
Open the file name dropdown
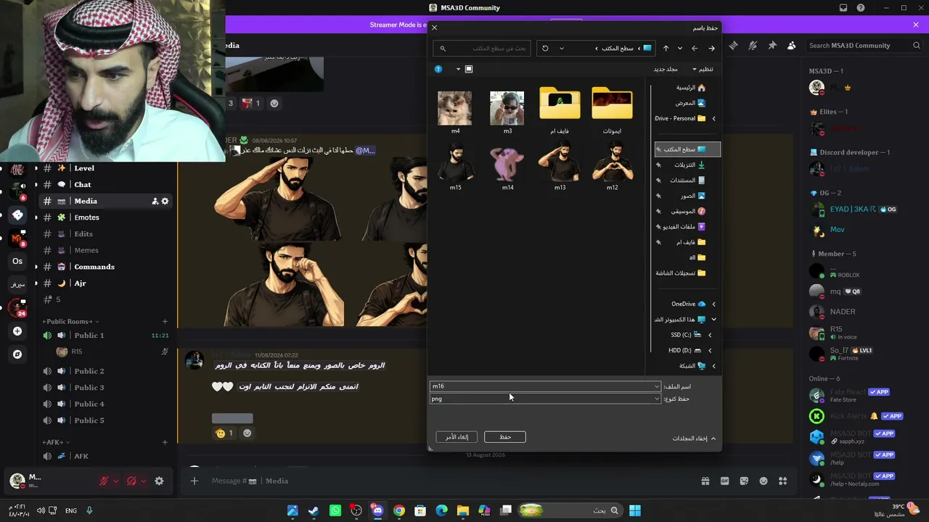[x=657, y=386]
